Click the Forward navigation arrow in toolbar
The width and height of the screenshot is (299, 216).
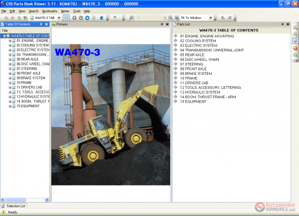click(12, 18)
